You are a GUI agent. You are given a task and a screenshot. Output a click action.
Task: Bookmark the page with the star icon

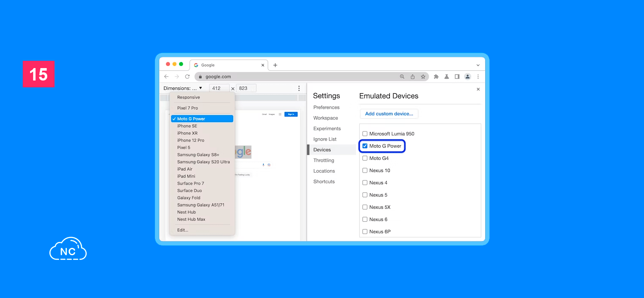(423, 77)
